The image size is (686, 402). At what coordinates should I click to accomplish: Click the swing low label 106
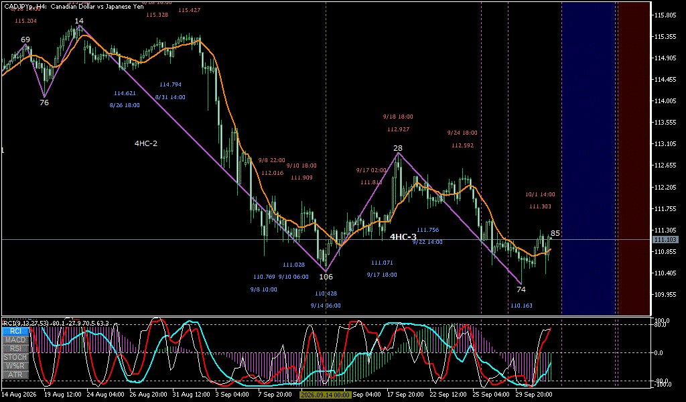pos(326,277)
